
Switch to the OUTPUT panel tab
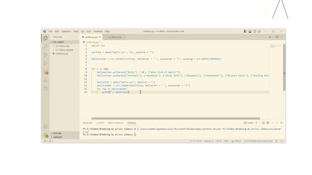click(x=100, y=123)
